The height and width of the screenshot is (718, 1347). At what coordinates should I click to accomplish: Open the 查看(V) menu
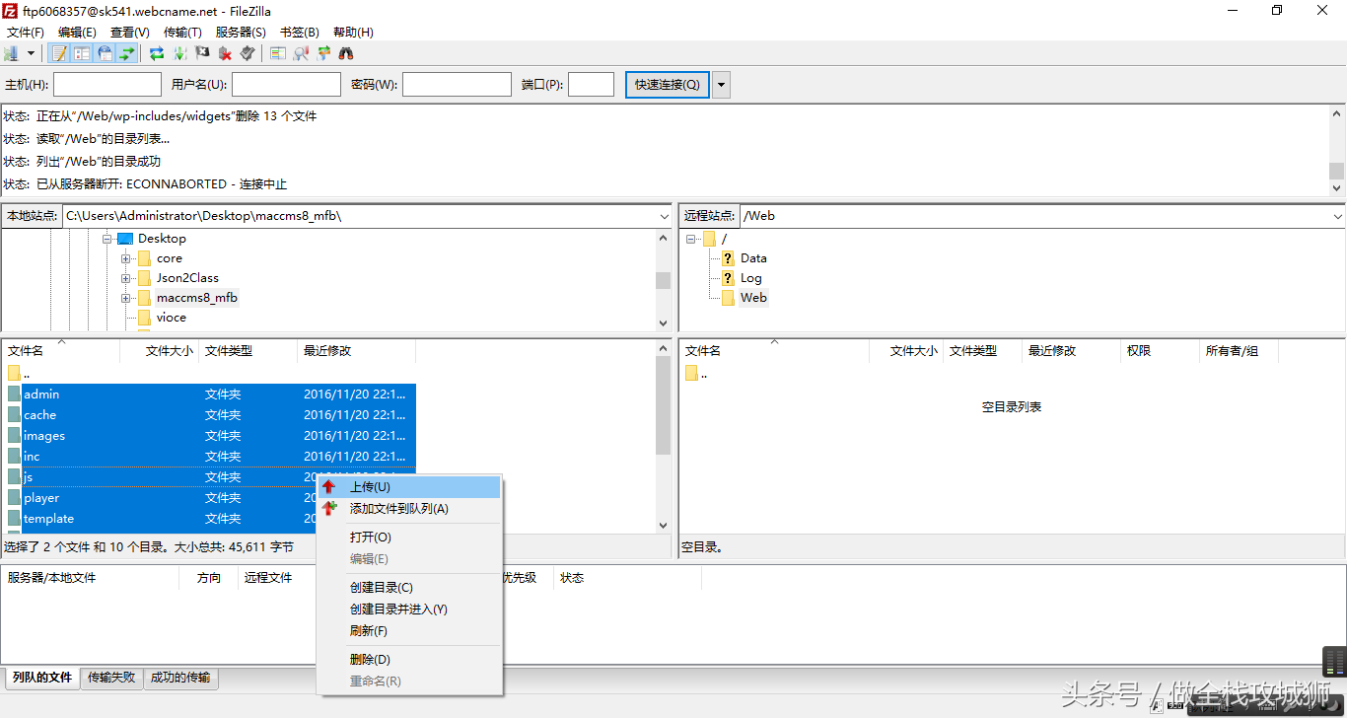129,33
